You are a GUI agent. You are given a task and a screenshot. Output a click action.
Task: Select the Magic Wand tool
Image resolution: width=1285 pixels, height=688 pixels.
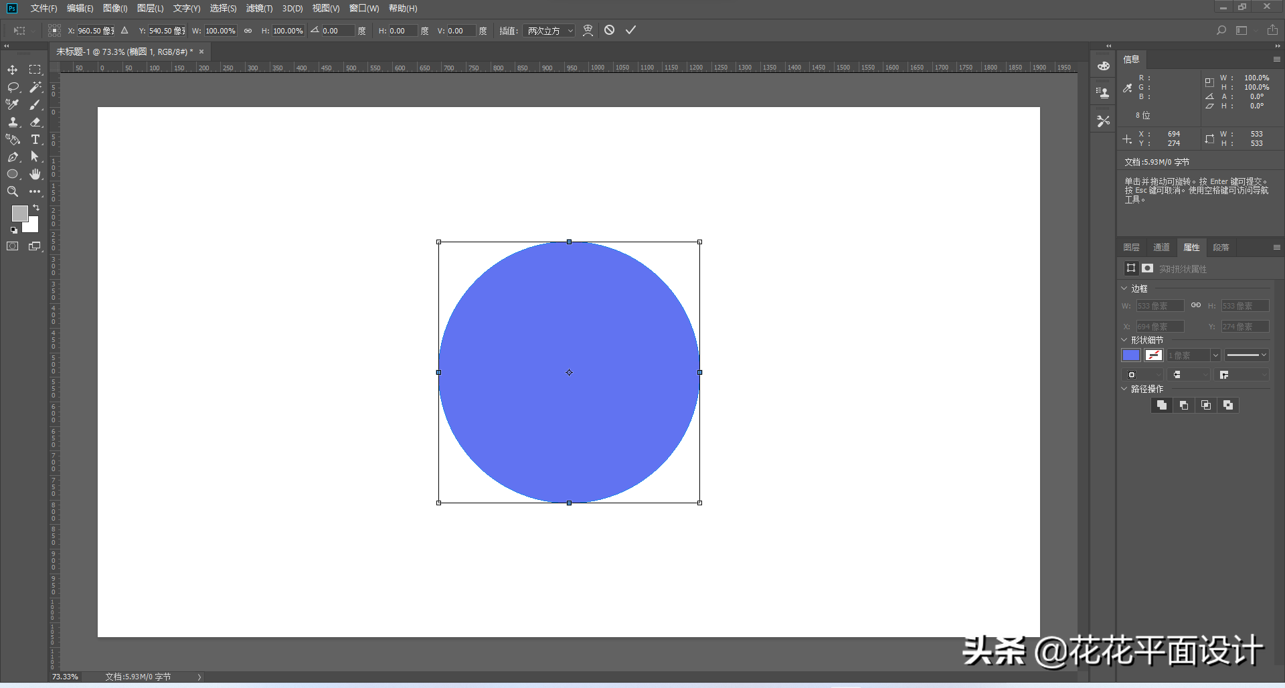(x=35, y=87)
